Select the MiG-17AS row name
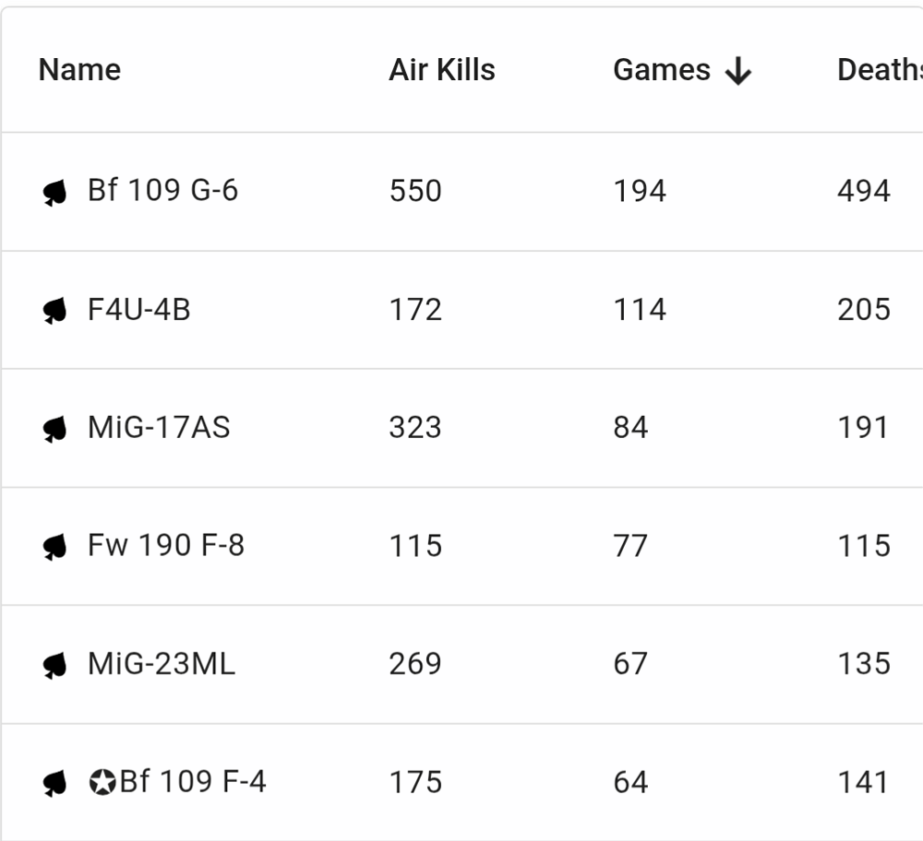 [x=159, y=428]
